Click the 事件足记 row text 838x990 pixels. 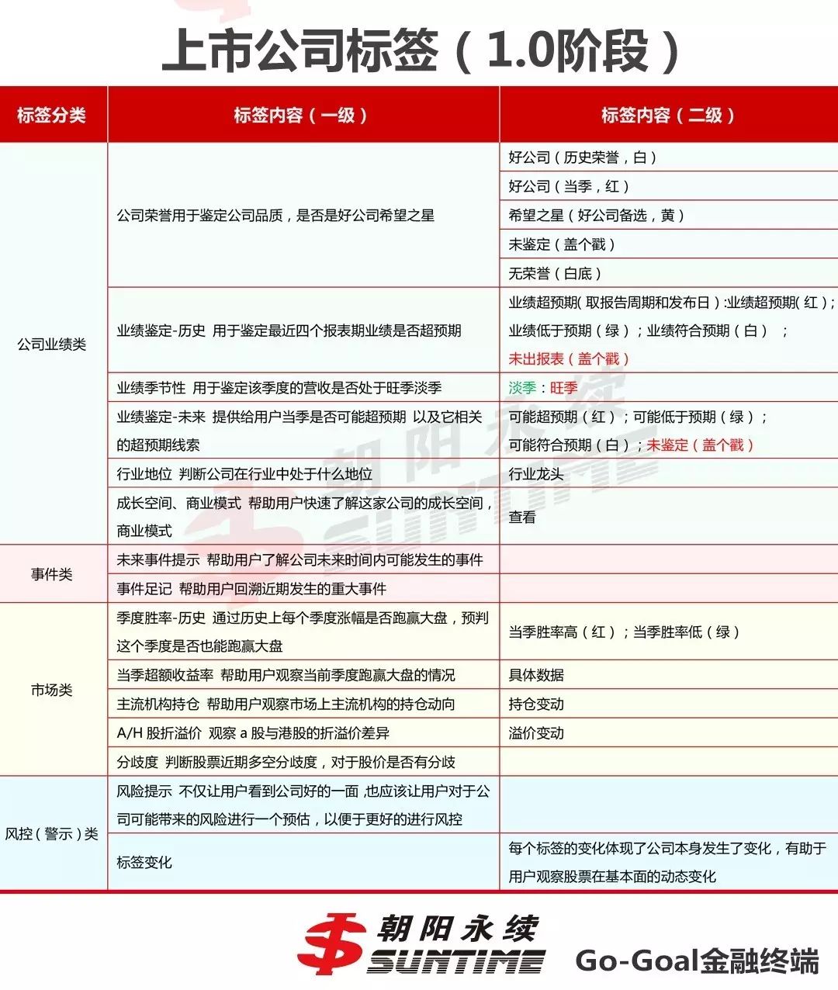tap(251, 589)
